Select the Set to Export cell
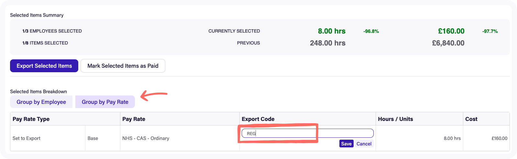Screen dimensions: 517x159 pyautogui.click(x=27, y=138)
